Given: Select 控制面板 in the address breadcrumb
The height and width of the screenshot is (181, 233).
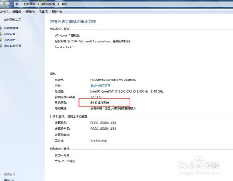Looking at the screenshot, I should (30, 4).
